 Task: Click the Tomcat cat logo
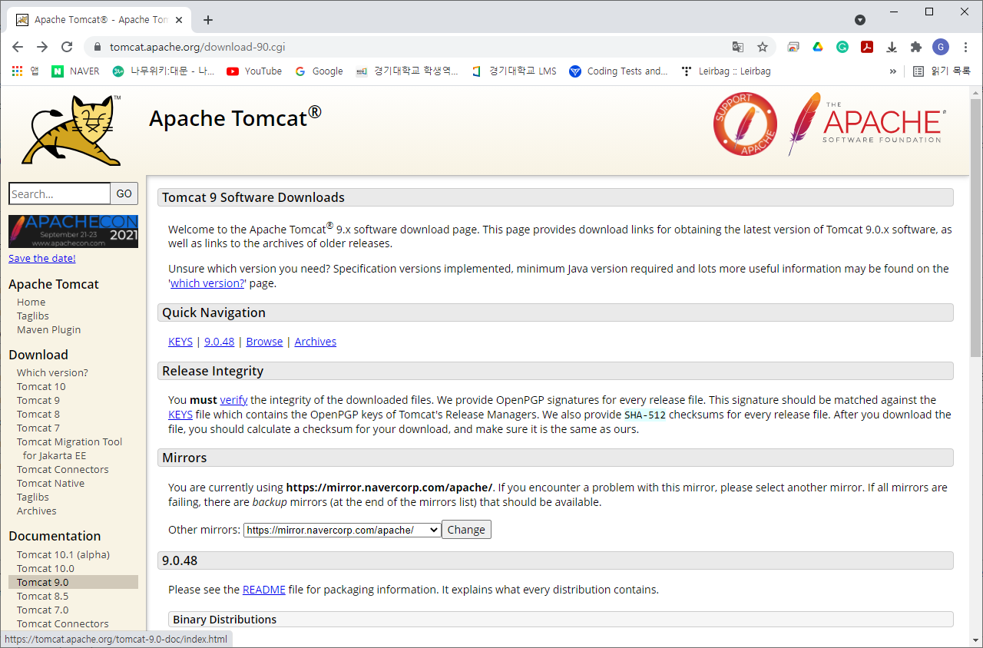pyautogui.click(x=71, y=131)
